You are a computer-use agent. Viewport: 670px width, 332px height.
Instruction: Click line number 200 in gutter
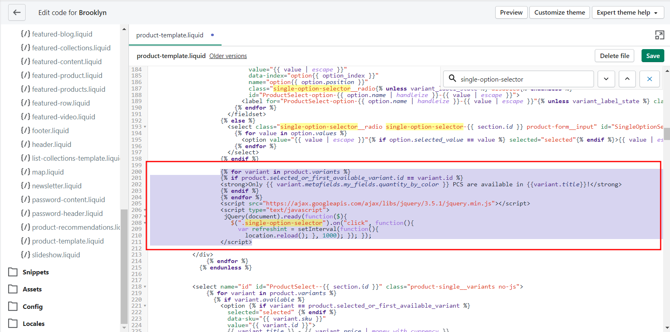137,172
